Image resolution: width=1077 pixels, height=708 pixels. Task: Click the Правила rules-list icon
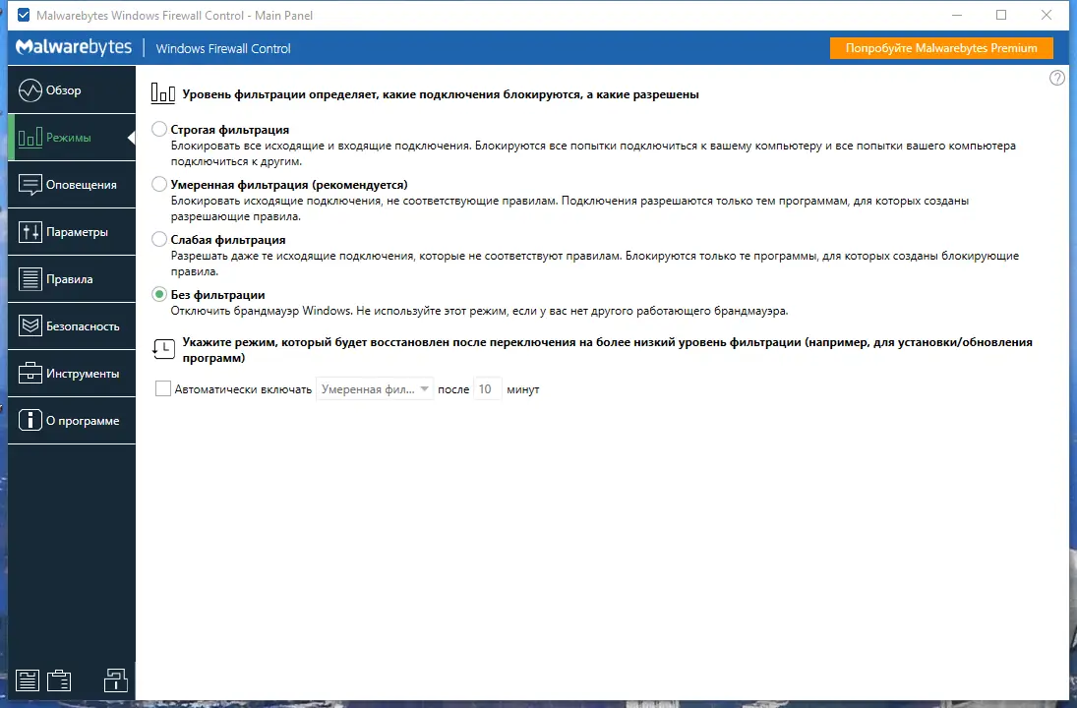[30, 278]
